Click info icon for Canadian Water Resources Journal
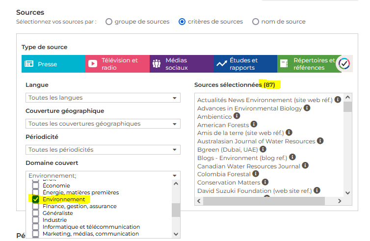This screenshot has height=241, width=370. [x=305, y=166]
